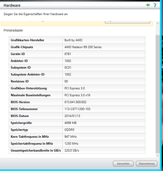Click the green pin icon
Viewport: 163px width, 171px height.
click(x=148, y=5)
